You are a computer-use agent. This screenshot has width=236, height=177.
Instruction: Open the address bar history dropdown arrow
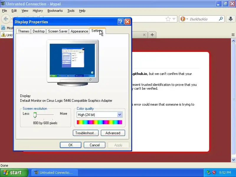[174, 19]
